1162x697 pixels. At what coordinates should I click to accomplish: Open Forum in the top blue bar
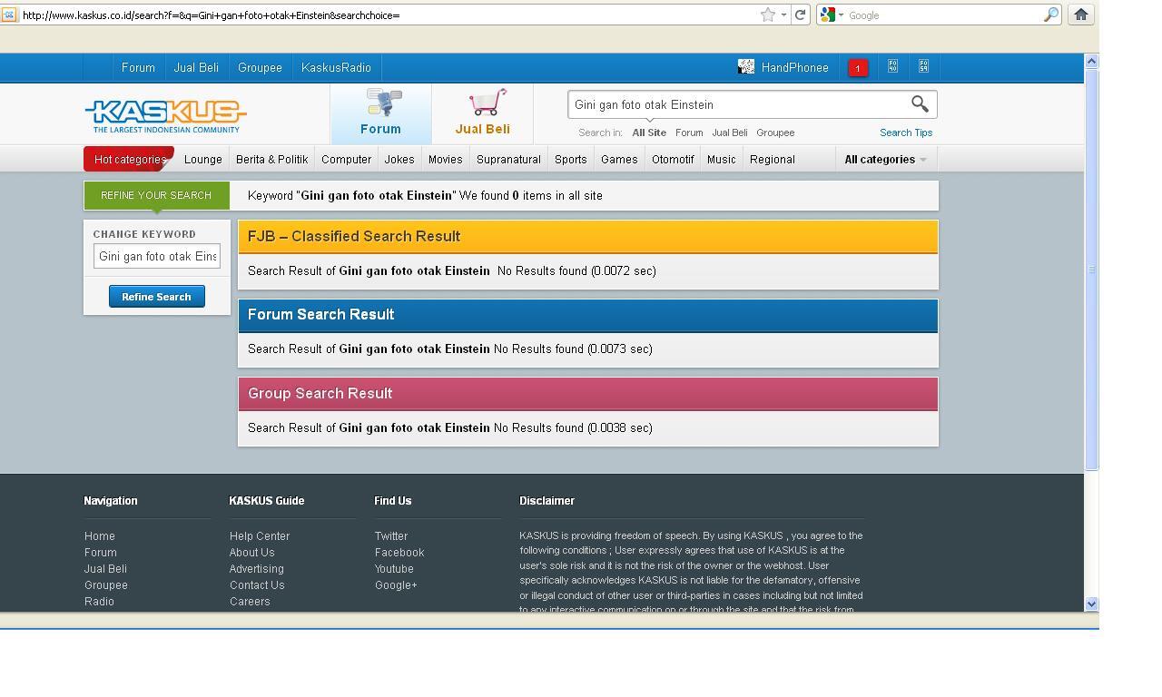coord(138,67)
